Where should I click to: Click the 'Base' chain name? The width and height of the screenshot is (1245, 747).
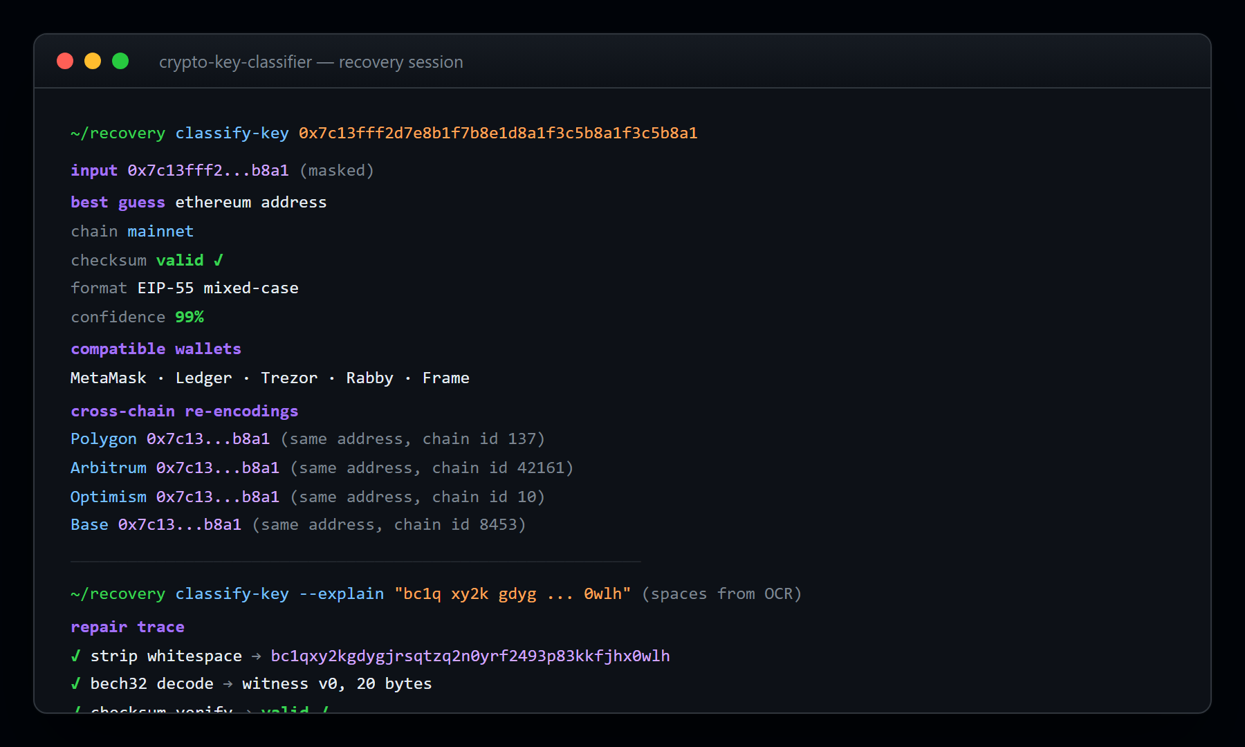[x=89, y=524]
